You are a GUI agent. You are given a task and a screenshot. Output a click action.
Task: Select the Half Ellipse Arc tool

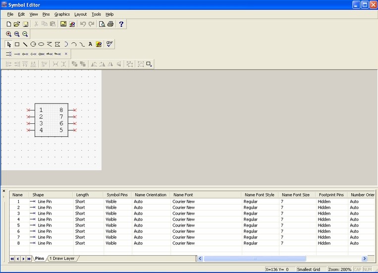tap(66, 45)
